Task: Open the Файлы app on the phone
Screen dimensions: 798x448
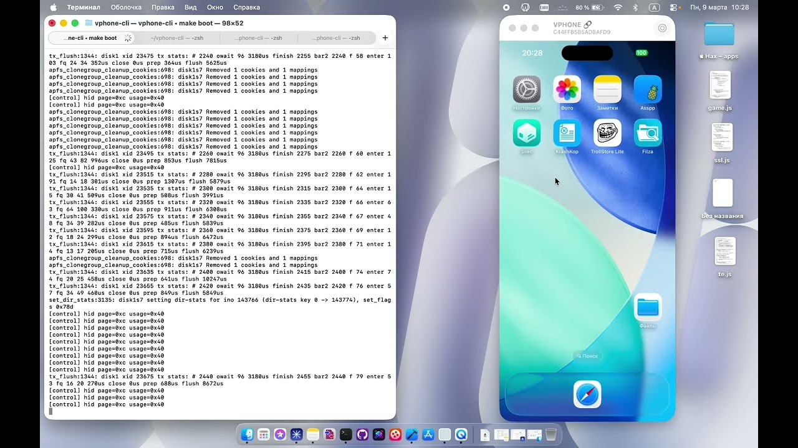Action: point(648,307)
